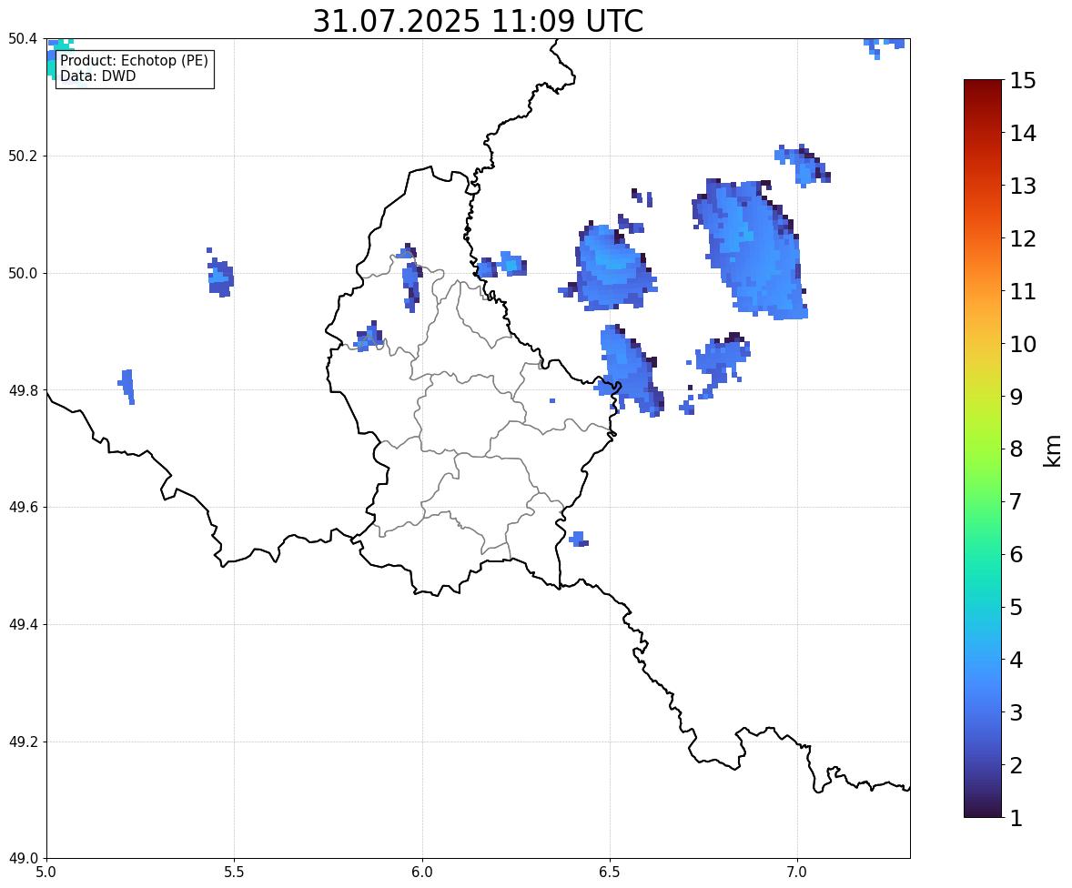The width and height of the screenshot is (1072, 888).
Task: Click colorbar tick label 10
Action: coord(1023,344)
